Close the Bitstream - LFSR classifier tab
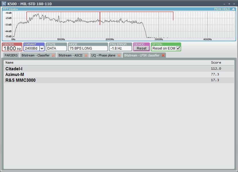The height and width of the screenshot is (172, 238). (163, 55)
